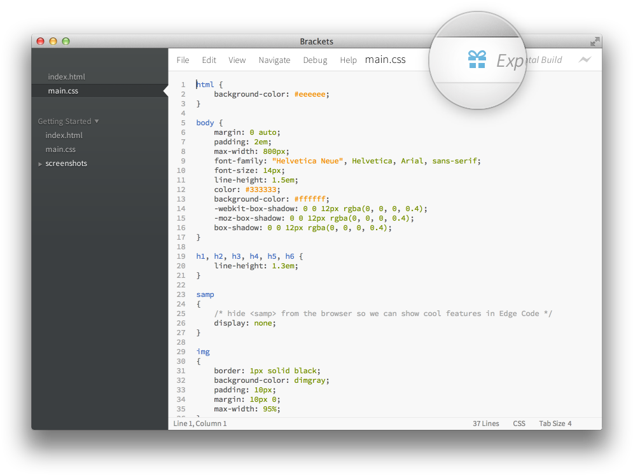Enter fullscreen using the title bar arrows icon
This screenshot has width=633, height=475.
(594, 41)
